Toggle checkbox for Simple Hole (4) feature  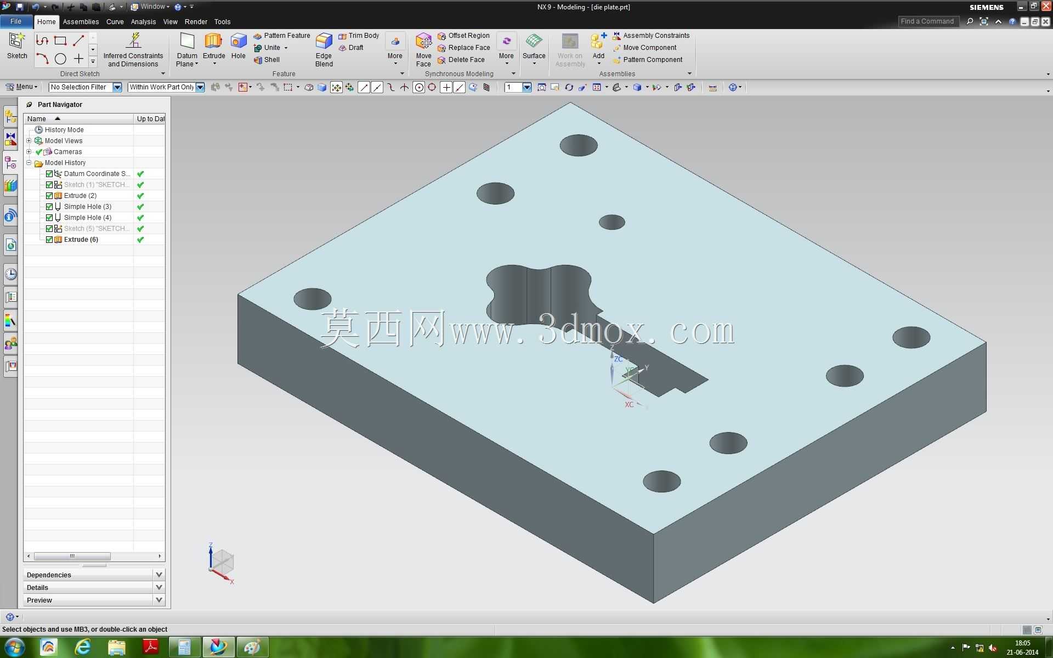click(49, 218)
